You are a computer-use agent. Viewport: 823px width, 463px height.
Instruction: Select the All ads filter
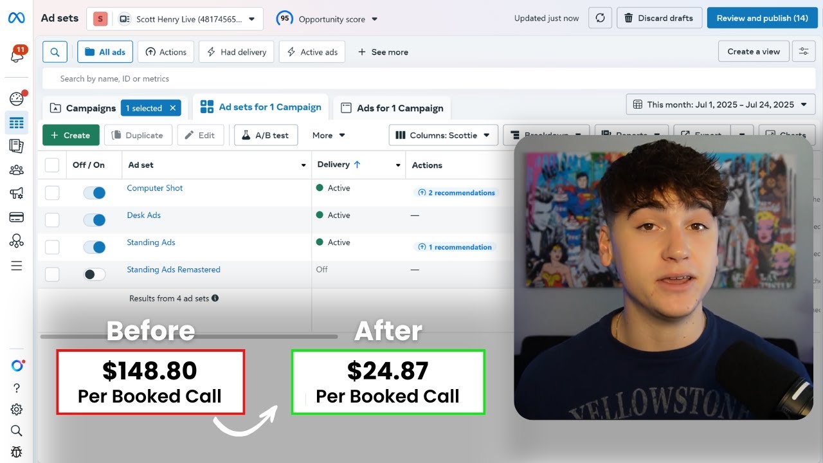click(x=105, y=52)
